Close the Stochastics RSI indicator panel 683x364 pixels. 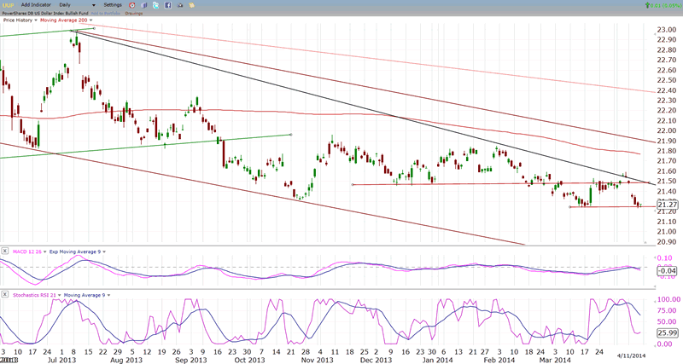[5, 295]
